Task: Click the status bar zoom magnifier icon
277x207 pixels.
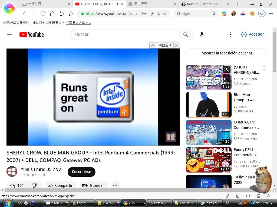Action: point(269,196)
